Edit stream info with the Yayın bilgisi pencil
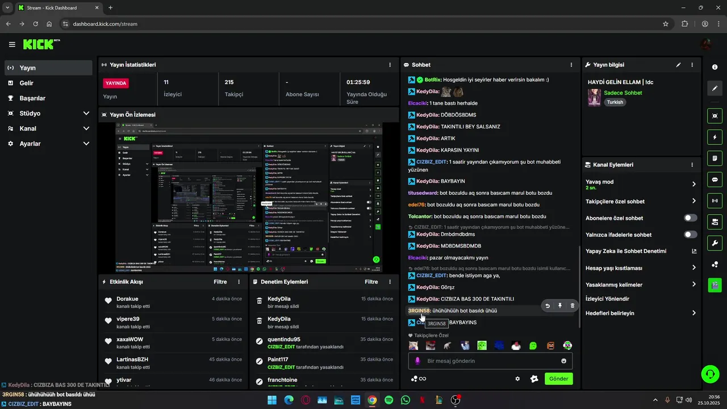Image resolution: width=727 pixels, height=409 pixels. coord(678,65)
